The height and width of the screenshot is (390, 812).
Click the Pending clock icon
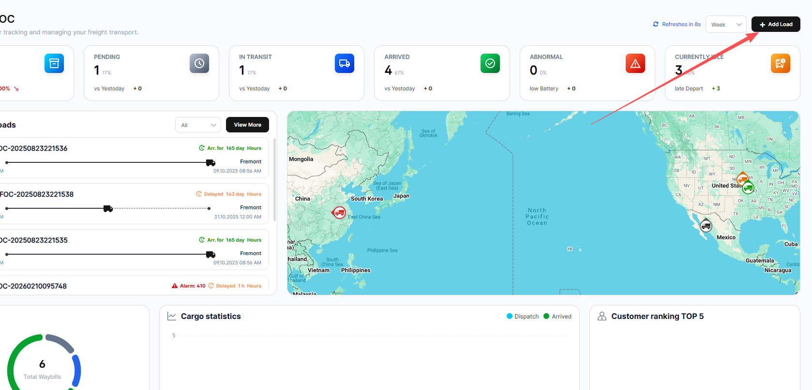[x=199, y=63]
